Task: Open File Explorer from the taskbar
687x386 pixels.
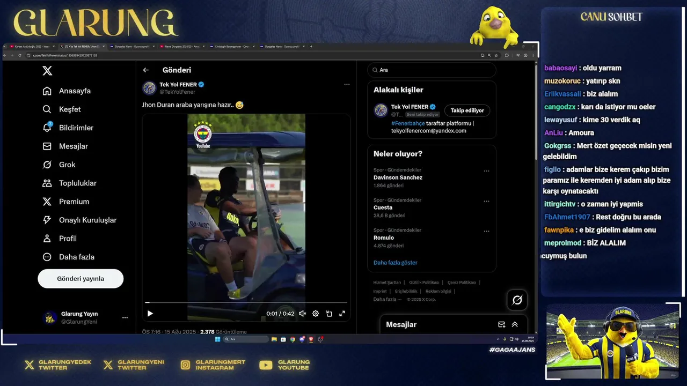Action: [274, 339]
